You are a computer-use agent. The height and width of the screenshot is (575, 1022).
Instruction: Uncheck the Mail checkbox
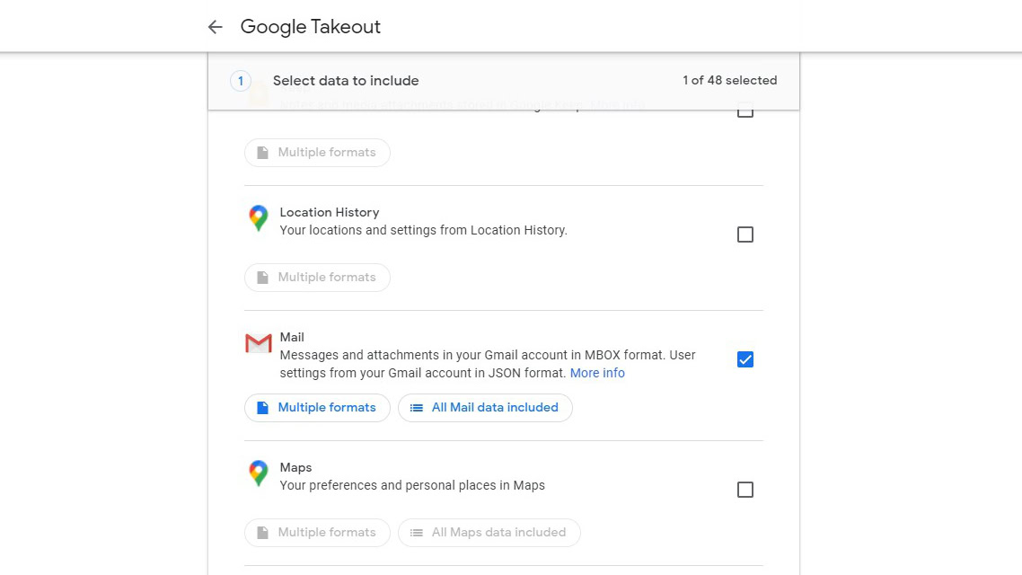click(x=745, y=359)
